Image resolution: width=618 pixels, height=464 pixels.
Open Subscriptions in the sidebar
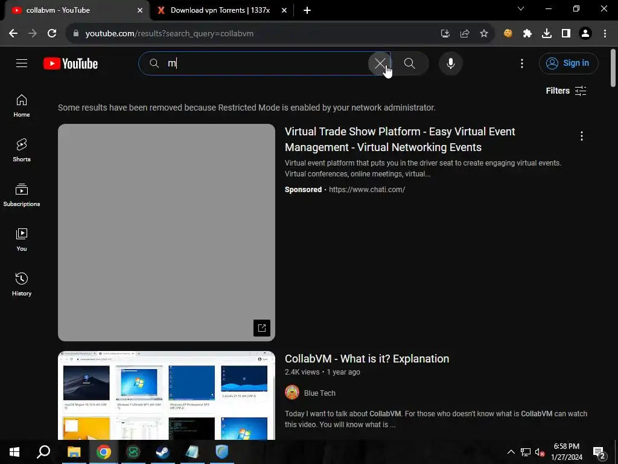coord(22,195)
